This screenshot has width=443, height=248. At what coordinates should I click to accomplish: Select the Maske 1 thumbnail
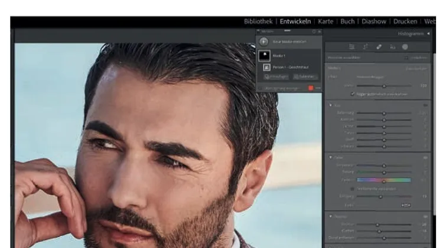click(264, 55)
